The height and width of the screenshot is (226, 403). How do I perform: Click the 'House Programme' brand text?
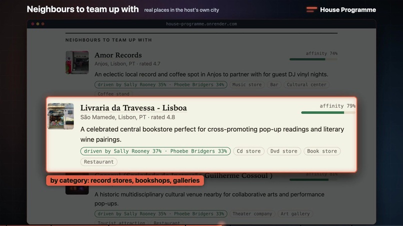[x=347, y=10]
